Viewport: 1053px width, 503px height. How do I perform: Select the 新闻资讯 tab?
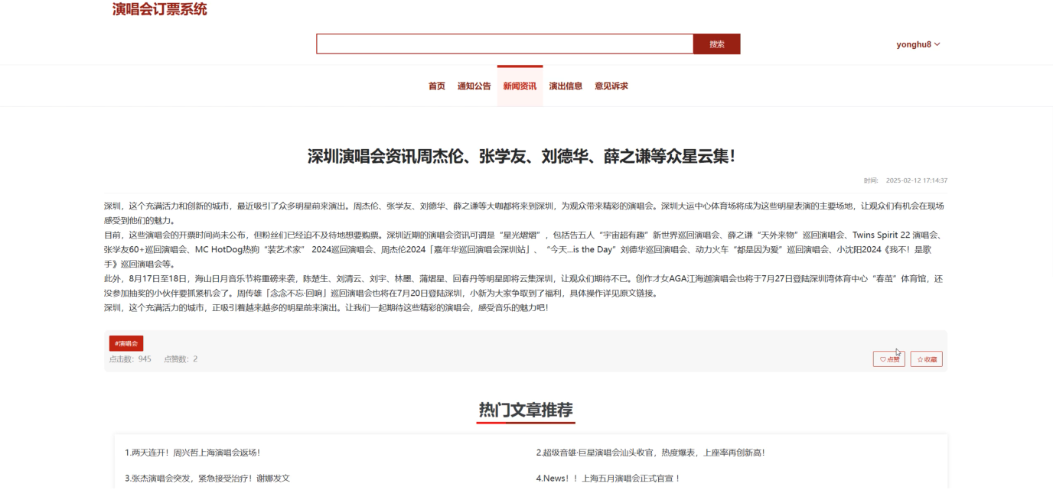pos(520,86)
